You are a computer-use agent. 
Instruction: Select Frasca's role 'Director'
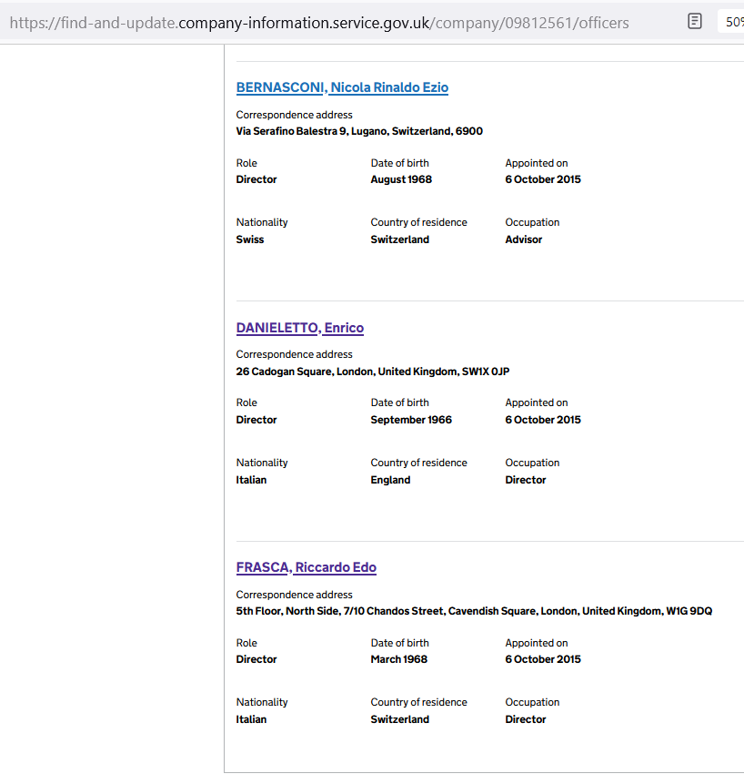256,659
